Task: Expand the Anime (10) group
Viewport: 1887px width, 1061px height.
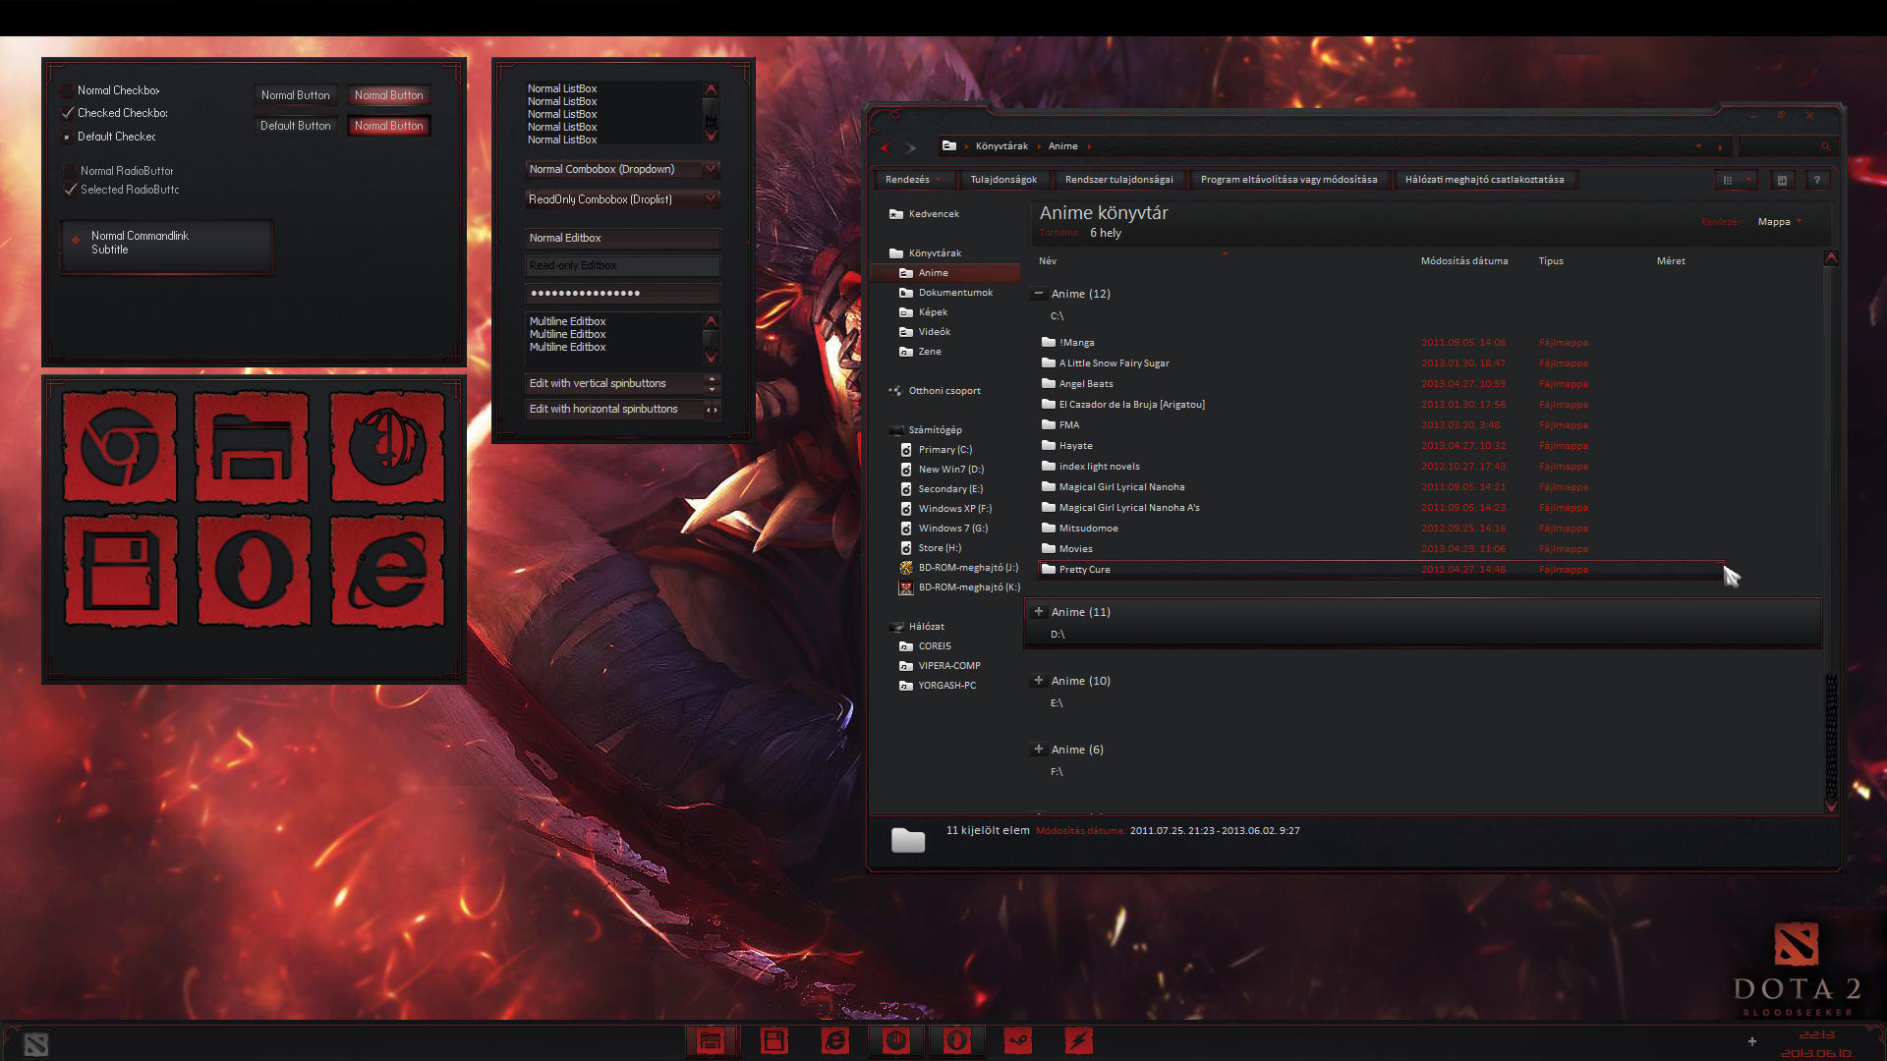Action: click(1038, 680)
